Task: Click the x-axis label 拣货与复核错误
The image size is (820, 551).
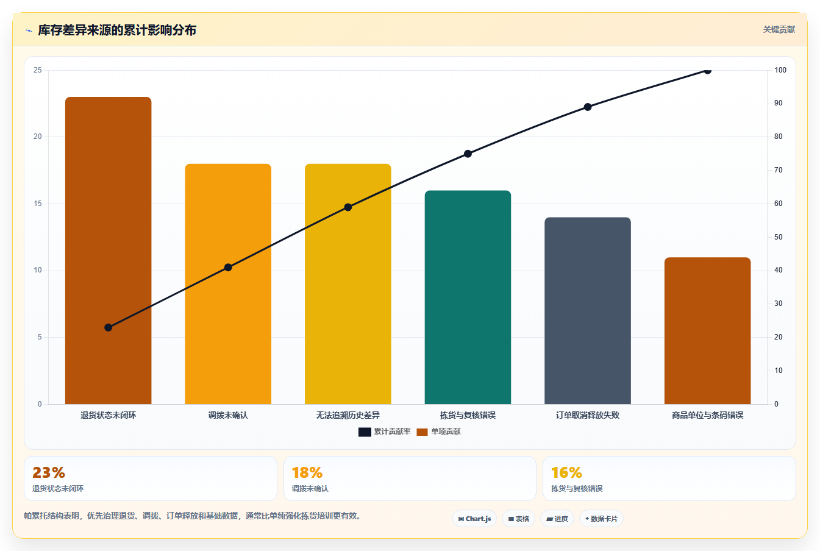Action: (468, 415)
